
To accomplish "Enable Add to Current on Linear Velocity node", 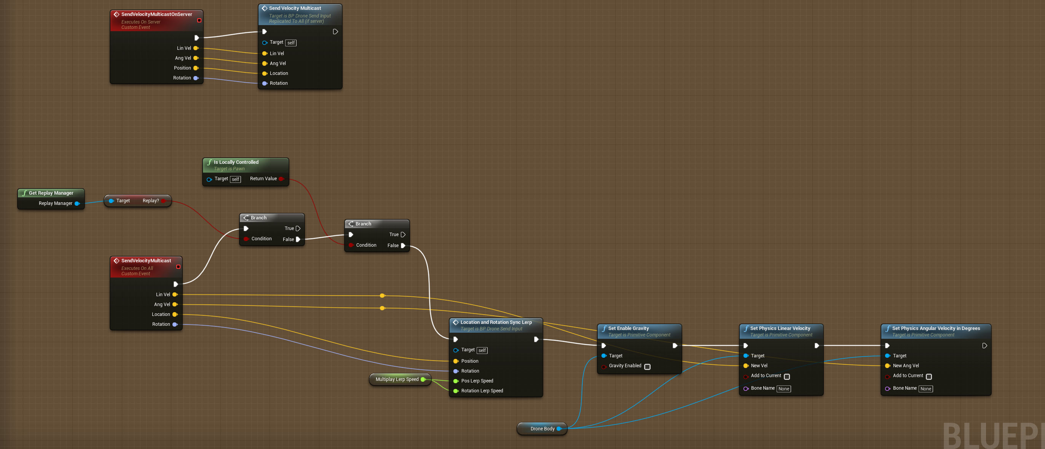I will point(787,376).
